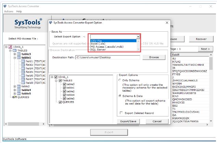
Task: Uncheck table3 in export tree
Action: pyautogui.click(x=64, y=84)
